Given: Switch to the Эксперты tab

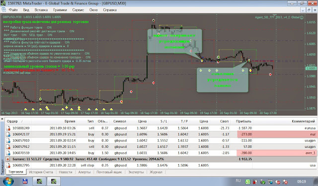Looking at the screenshot, I should point(136,172).
